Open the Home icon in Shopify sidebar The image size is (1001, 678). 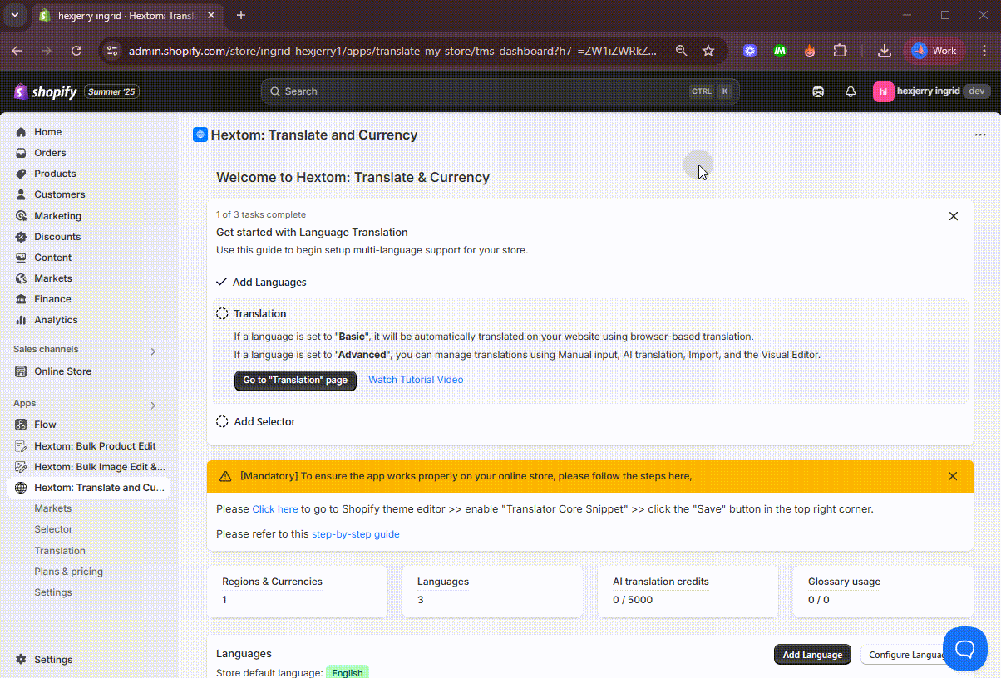pyautogui.click(x=21, y=132)
